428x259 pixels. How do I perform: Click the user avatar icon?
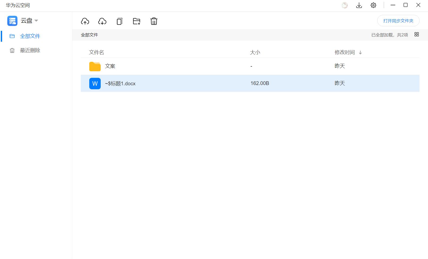point(345,5)
